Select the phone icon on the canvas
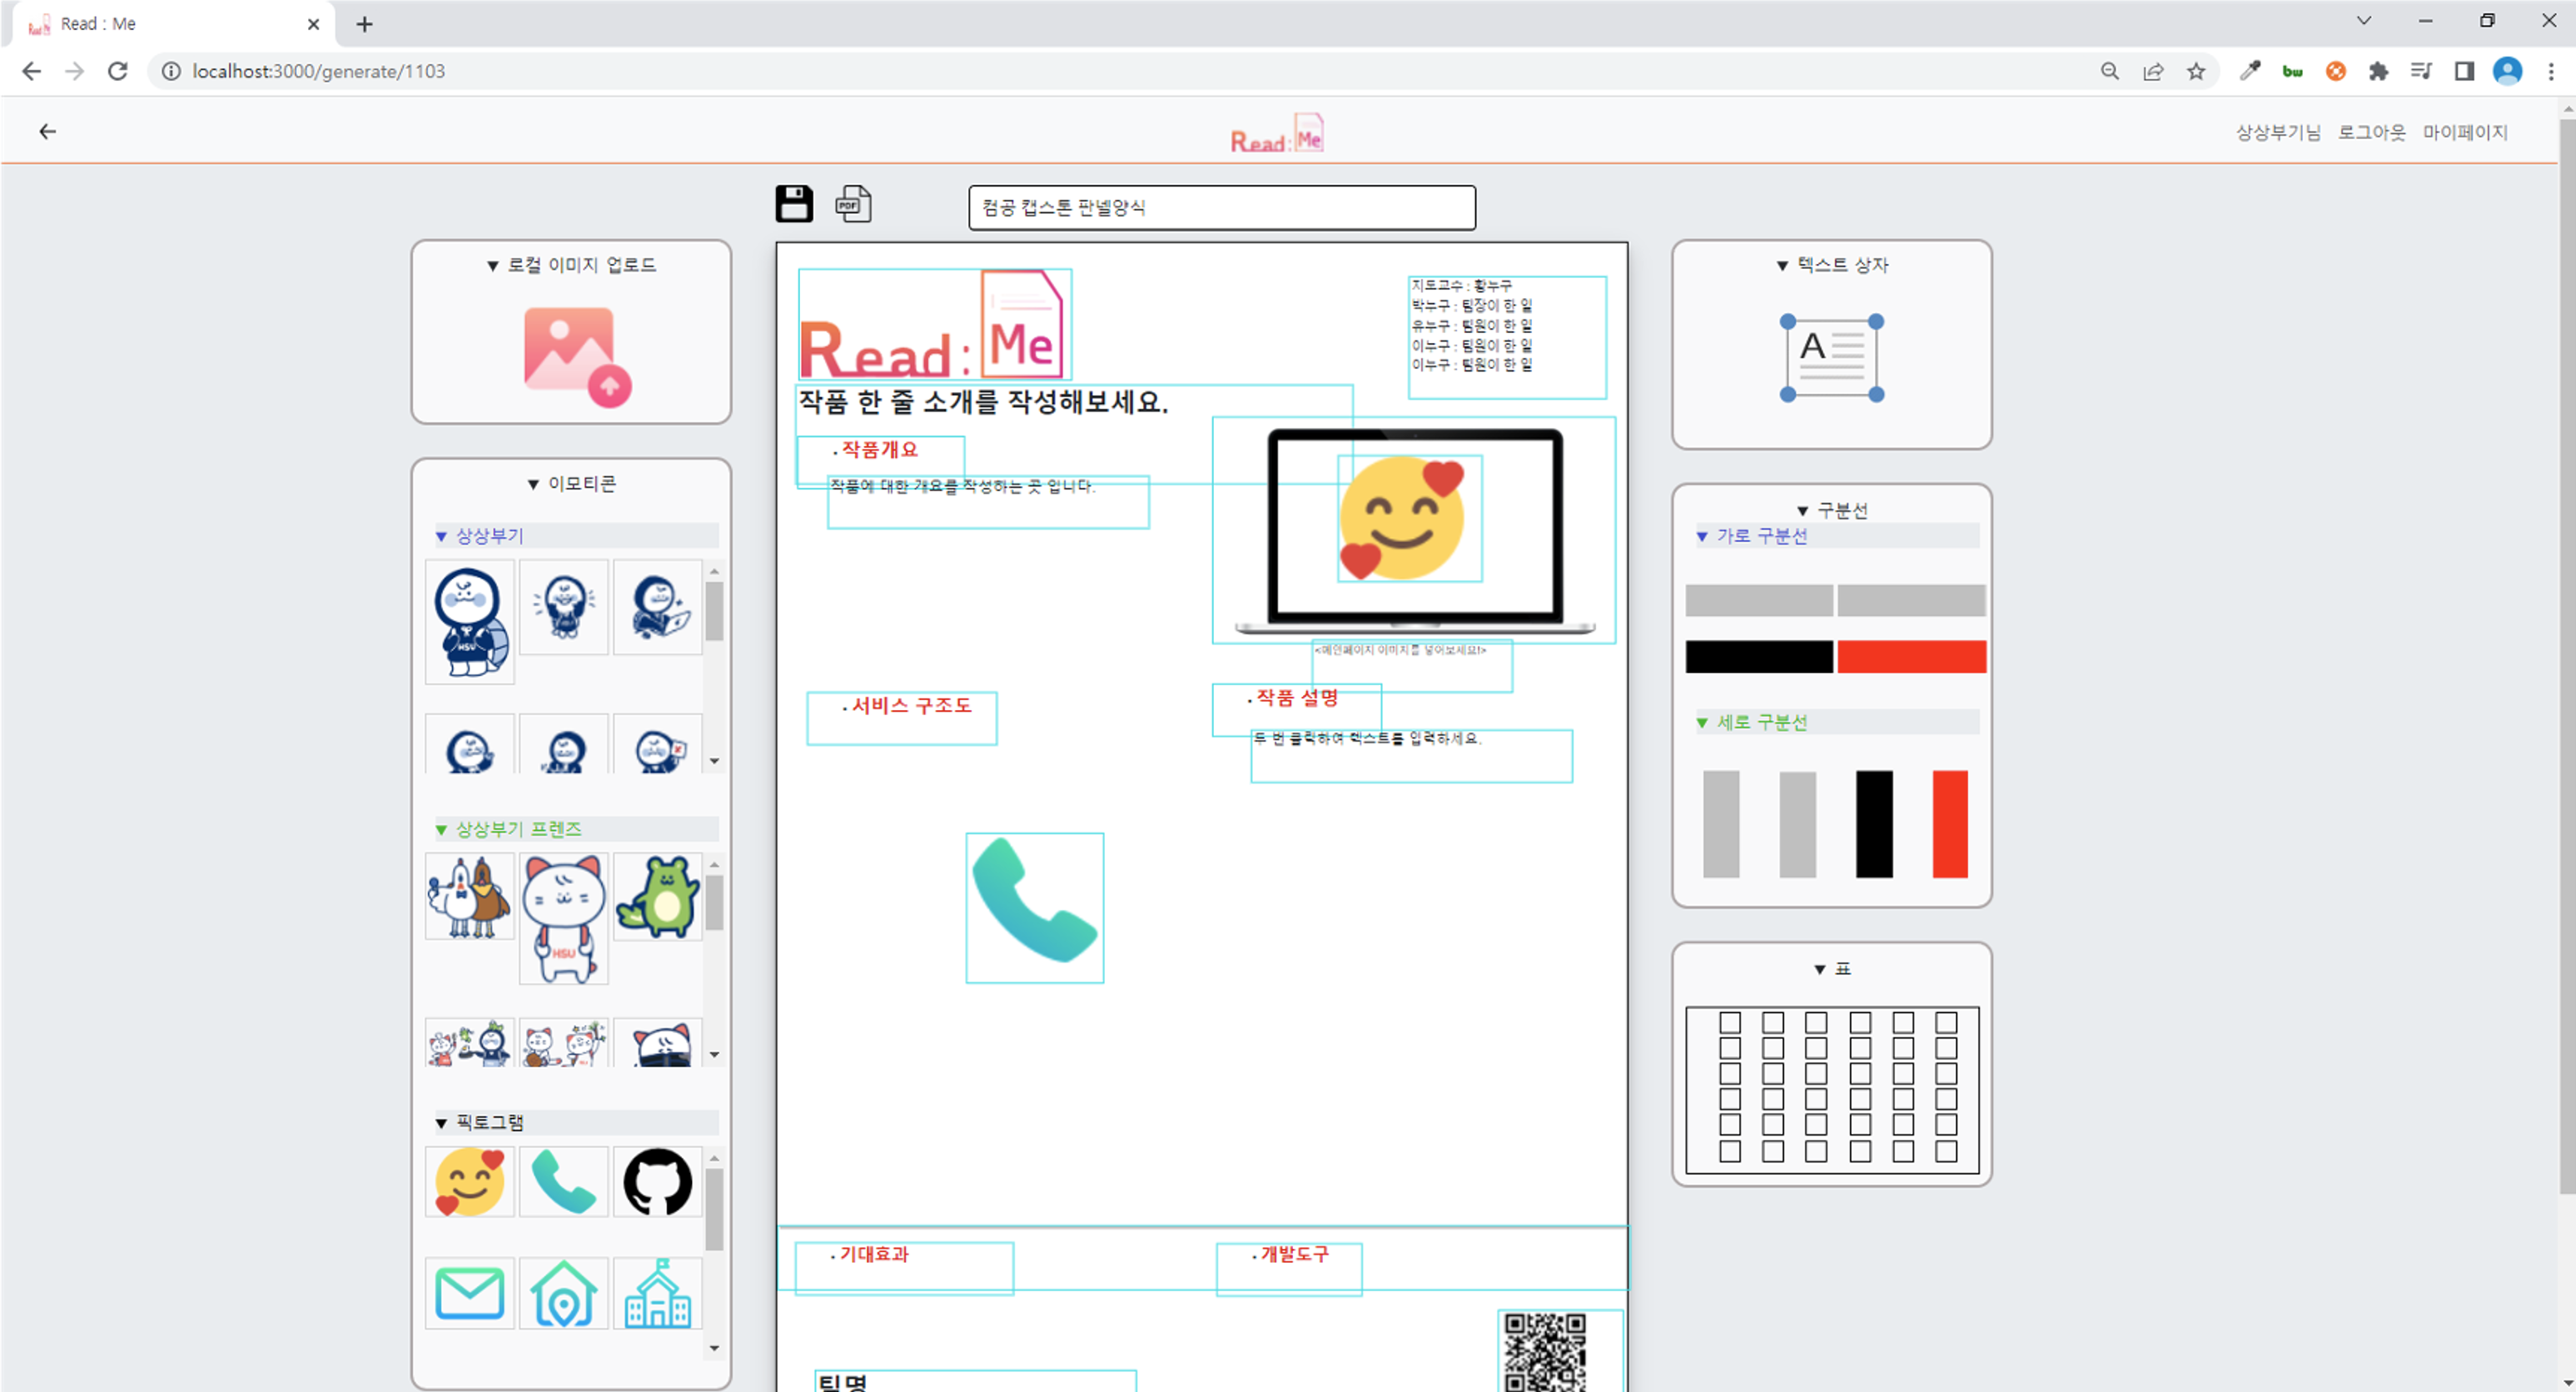This screenshot has width=2576, height=1392. coord(1034,907)
